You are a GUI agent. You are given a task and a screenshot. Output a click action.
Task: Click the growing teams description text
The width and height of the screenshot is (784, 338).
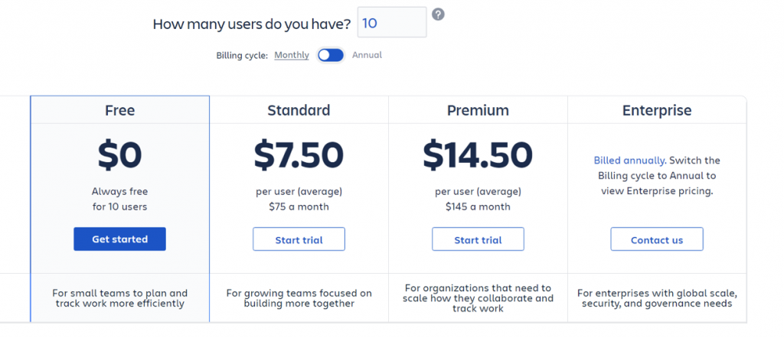coord(299,298)
